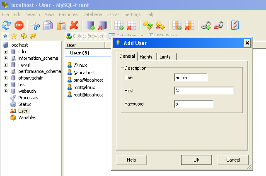Click the Create Database toolbar icon
This screenshot has width=266, height=176.
coord(90,26)
